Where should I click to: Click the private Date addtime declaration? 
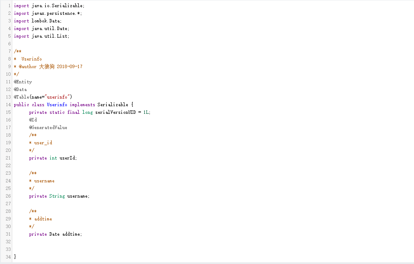click(55, 234)
